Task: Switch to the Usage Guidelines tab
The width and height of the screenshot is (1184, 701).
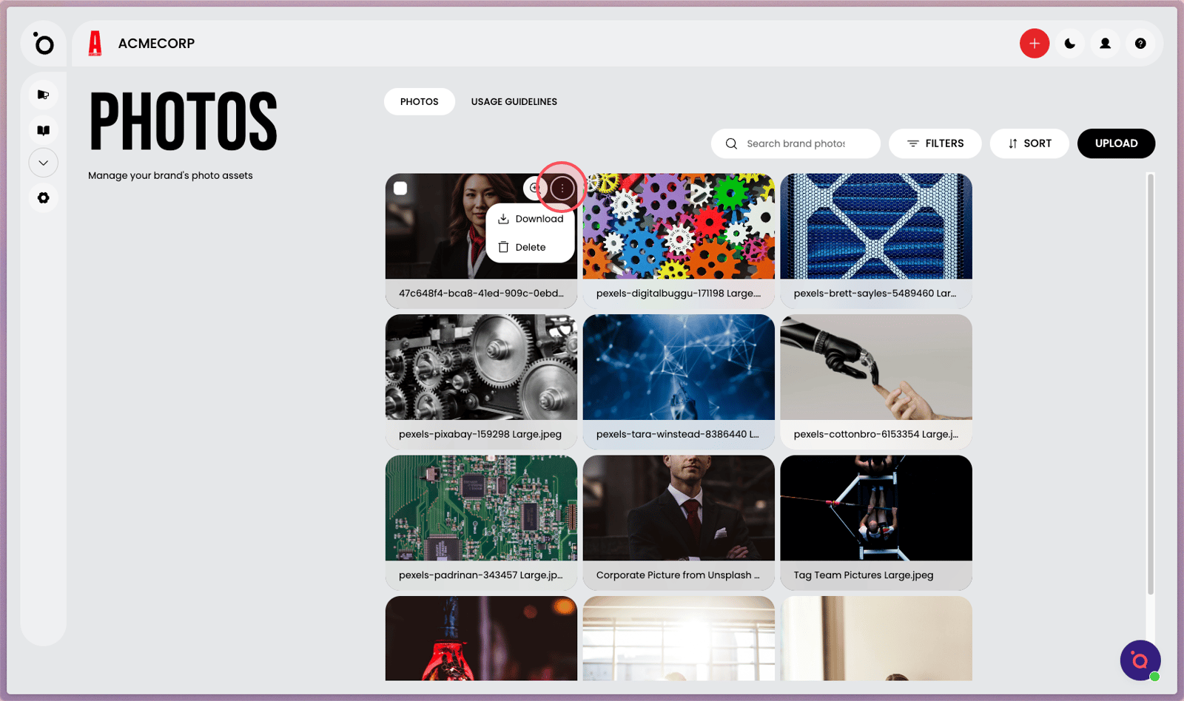Action: (514, 101)
